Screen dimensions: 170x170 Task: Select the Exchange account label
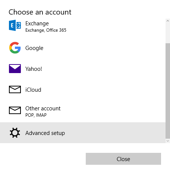click(37, 23)
